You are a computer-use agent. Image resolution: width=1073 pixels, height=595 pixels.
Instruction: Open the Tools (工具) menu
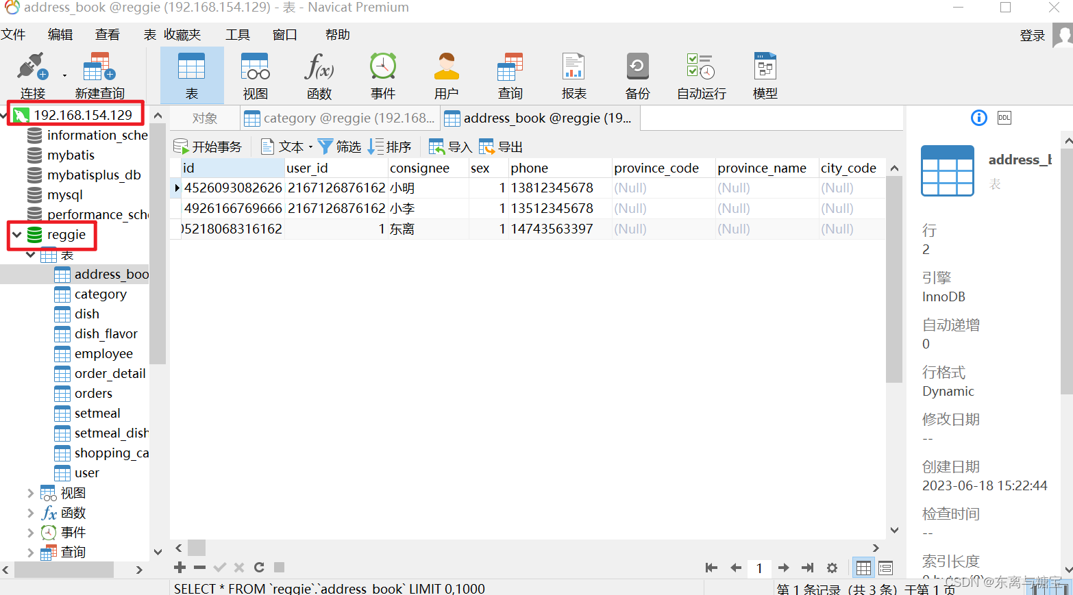(238, 34)
